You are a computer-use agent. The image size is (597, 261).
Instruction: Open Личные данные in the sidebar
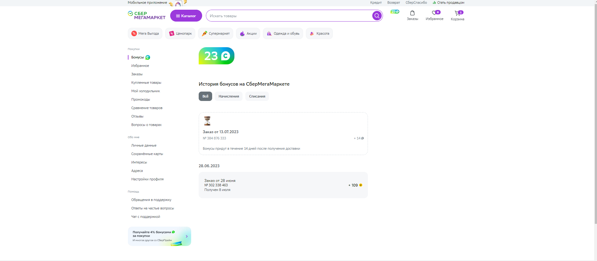(x=144, y=146)
